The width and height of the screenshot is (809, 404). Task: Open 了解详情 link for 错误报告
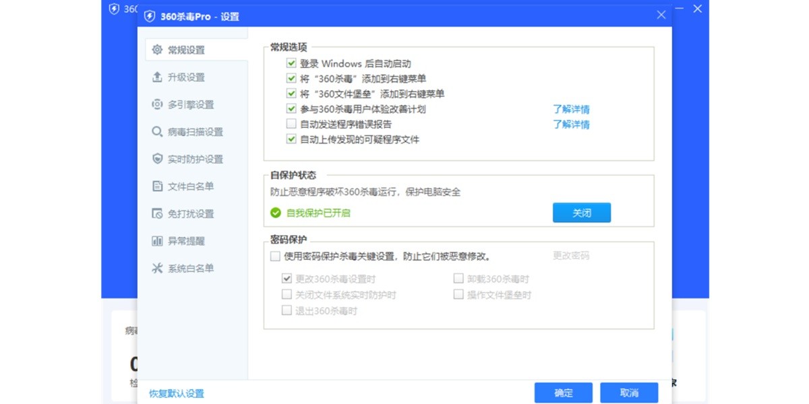click(571, 125)
